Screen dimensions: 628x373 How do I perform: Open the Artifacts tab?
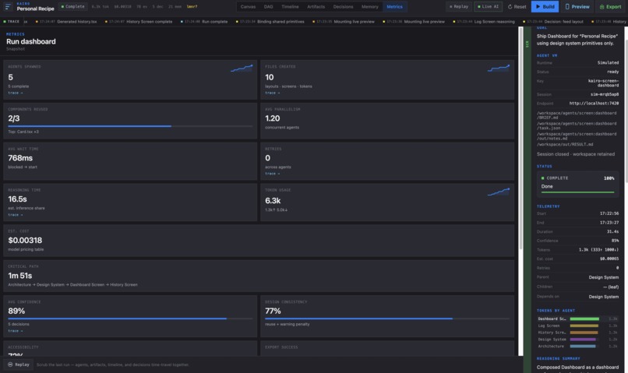coord(316,6)
